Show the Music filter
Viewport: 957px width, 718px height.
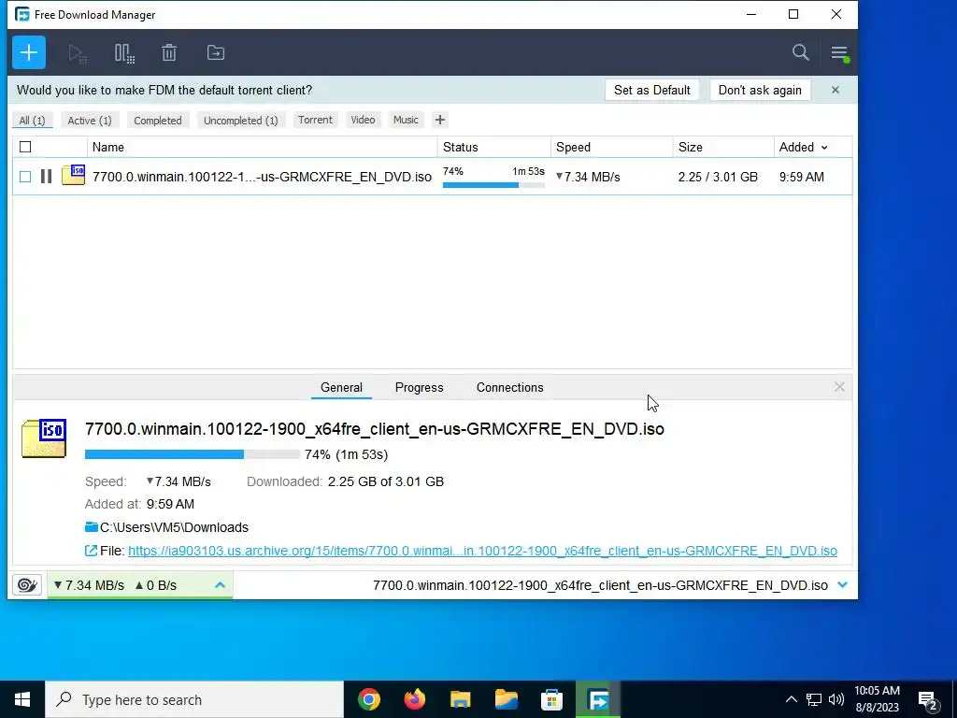click(x=406, y=120)
